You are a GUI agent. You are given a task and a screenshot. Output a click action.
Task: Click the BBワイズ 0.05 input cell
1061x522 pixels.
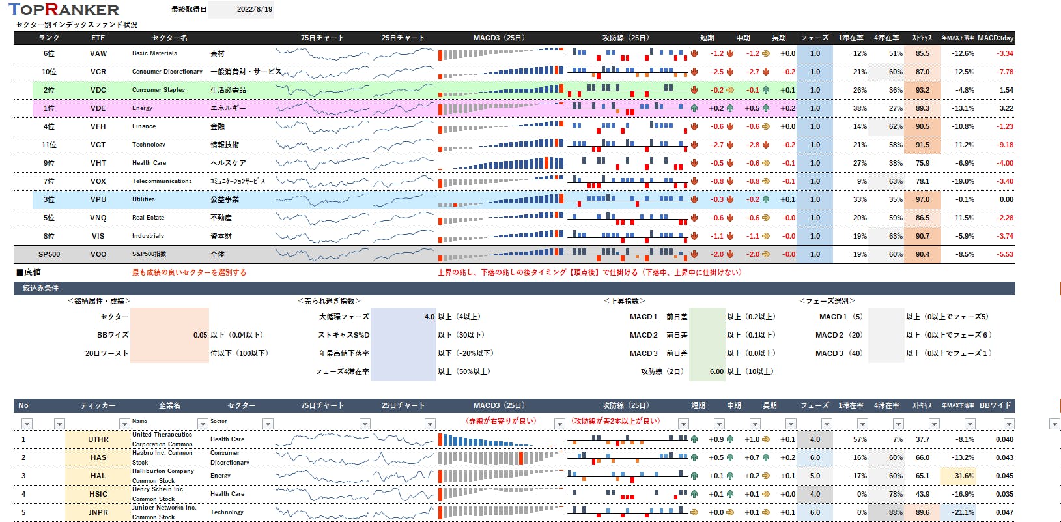[x=170, y=335]
